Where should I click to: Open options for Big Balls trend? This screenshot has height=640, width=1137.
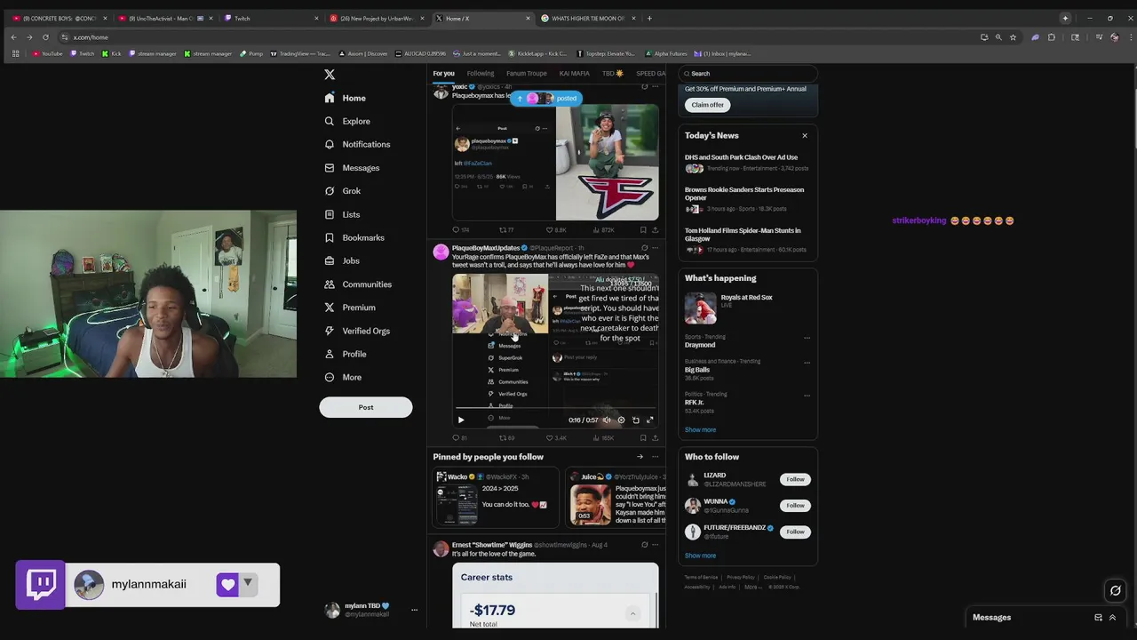click(807, 363)
